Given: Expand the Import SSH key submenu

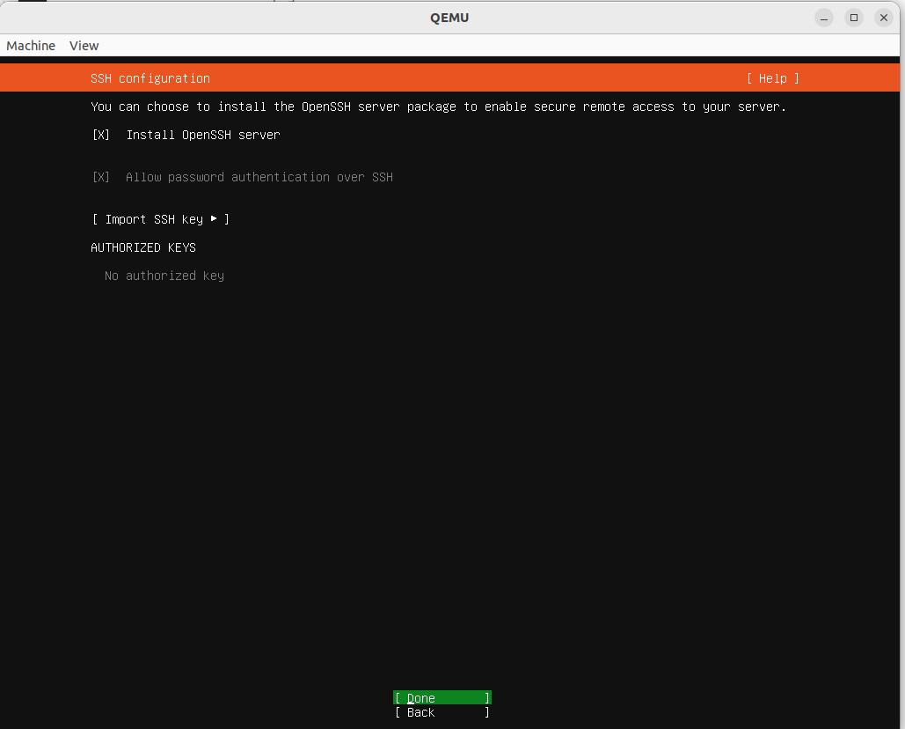Looking at the screenshot, I should (x=160, y=219).
